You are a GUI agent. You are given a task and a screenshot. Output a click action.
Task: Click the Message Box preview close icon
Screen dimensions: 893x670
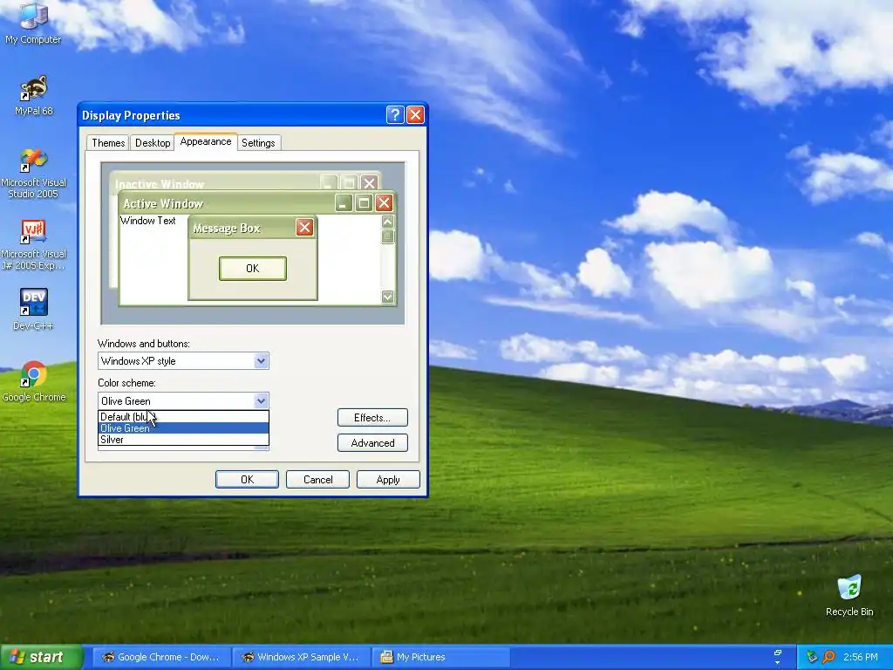click(x=304, y=228)
